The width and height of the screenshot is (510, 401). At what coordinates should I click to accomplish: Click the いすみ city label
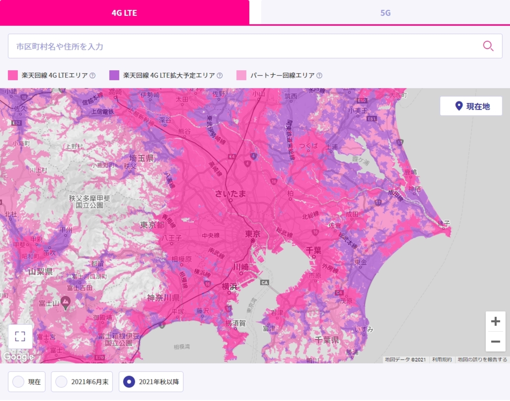click(364, 329)
